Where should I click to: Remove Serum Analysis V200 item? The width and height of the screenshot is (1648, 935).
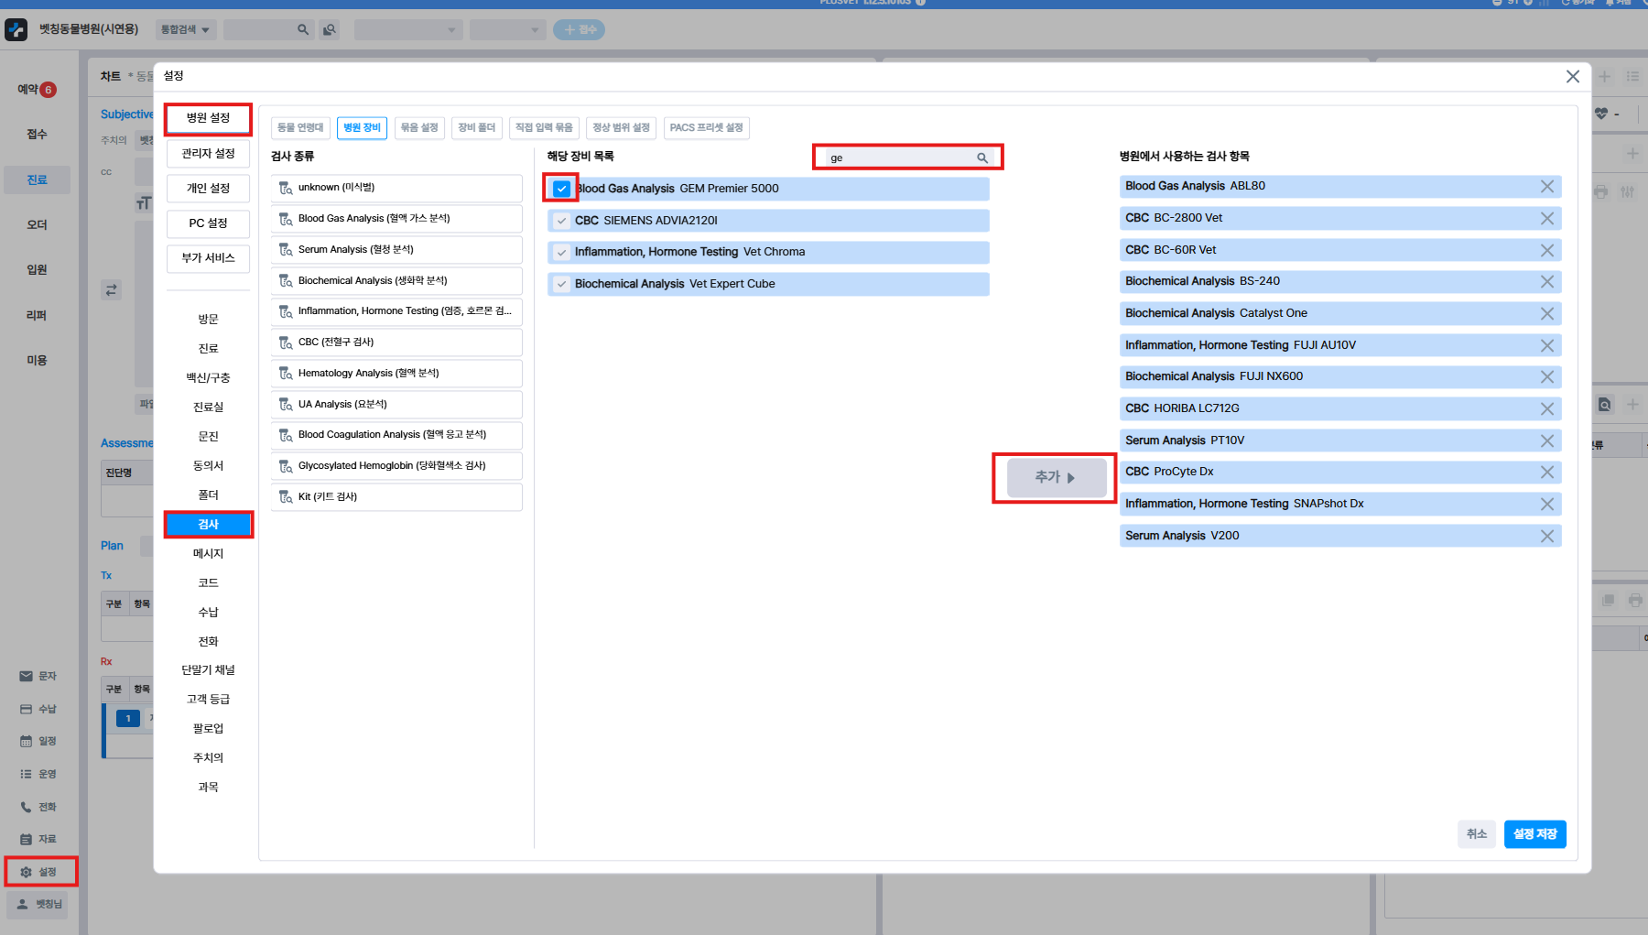click(1547, 536)
